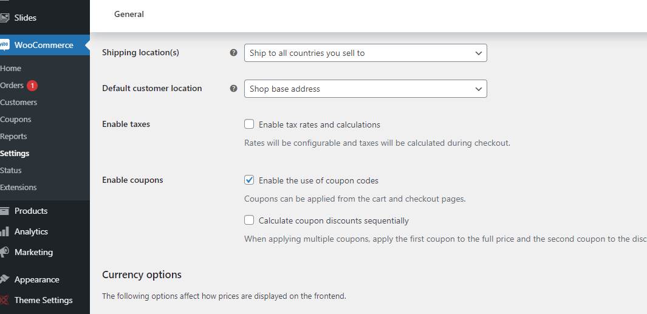
Task: Open the Orders submenu item
Action: pos(12,86)
